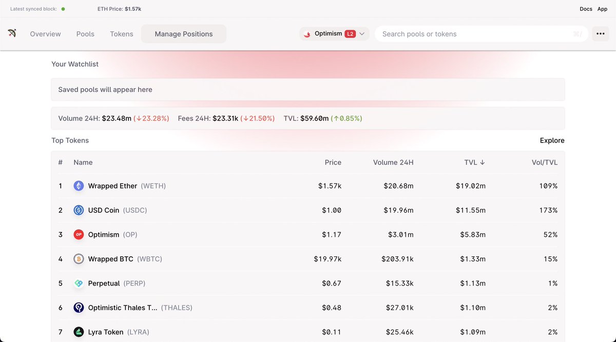Screen dimensions: 616x342
Task: Open the Docs link
Action: [586, 9]
